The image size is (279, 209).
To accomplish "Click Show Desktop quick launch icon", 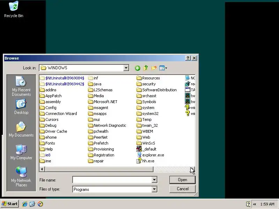I will (x=32, y=204).
